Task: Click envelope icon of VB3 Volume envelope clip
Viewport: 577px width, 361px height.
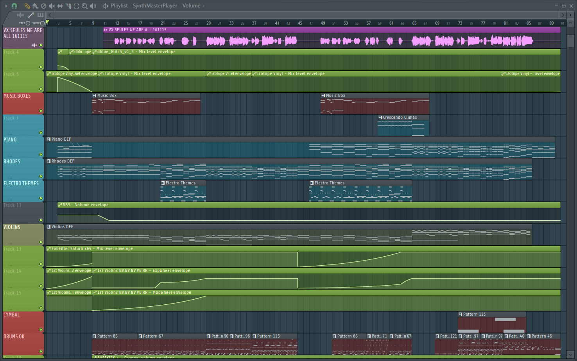Action: 60,205
